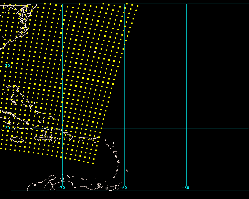The height and width of the screenshot is (199, 249).
Task: Click intersection of 20 latitude and -60 longitude
Action: click(124, 128)
